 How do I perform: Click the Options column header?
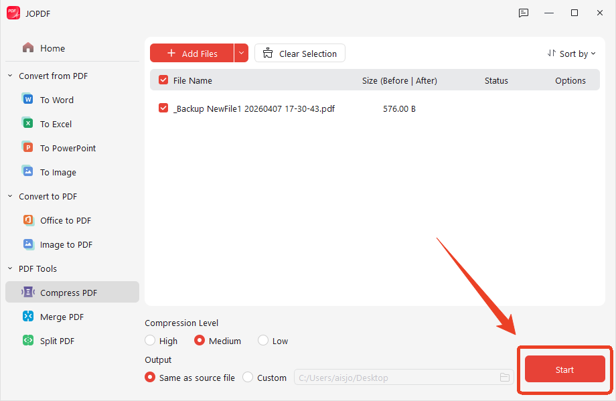coord(570,80)
